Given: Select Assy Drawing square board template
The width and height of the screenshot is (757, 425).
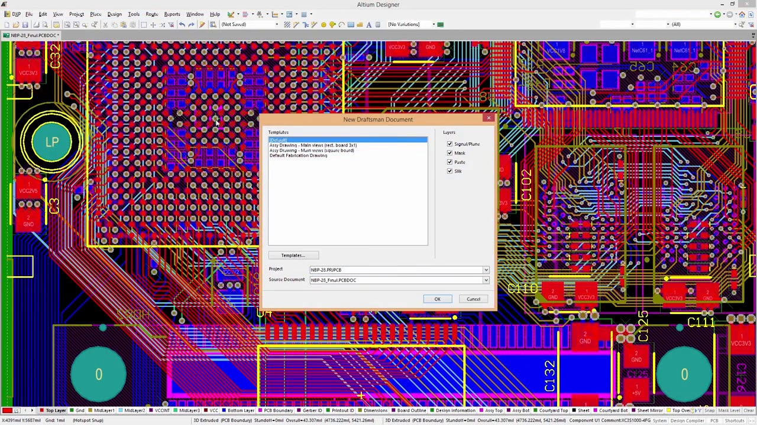Looking at the screenshot, I should pyautogui.click(x=312, y=151).
